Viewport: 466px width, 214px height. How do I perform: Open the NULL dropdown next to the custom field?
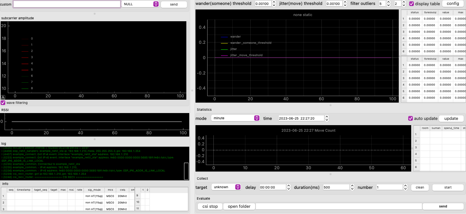pyautogui.click(x=140, y=4)
